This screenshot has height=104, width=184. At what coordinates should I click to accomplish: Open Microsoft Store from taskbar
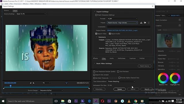coord(69,101)
